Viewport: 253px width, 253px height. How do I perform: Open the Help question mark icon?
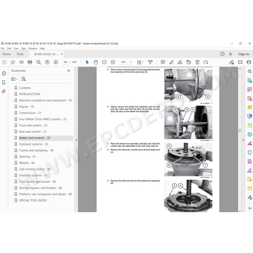click(222, 54)
